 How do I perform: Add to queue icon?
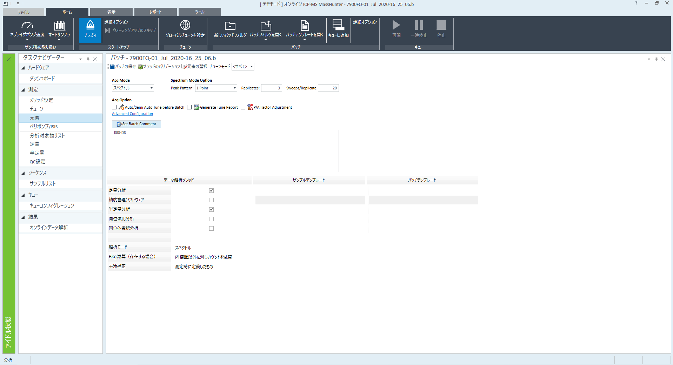coord(338,25)
